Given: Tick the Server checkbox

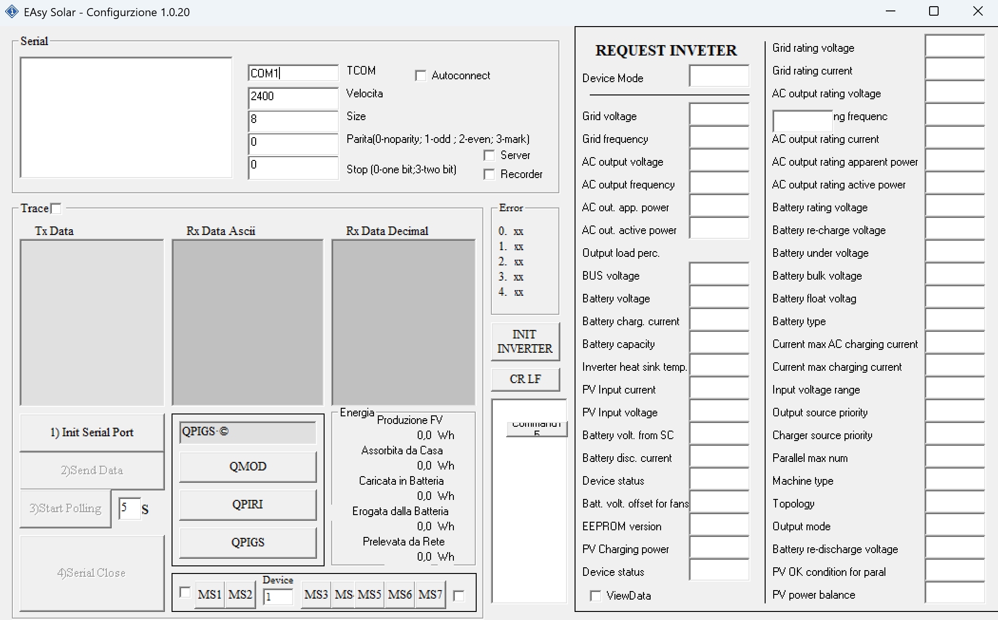Looking at the screenshot, I should (489, 156).
